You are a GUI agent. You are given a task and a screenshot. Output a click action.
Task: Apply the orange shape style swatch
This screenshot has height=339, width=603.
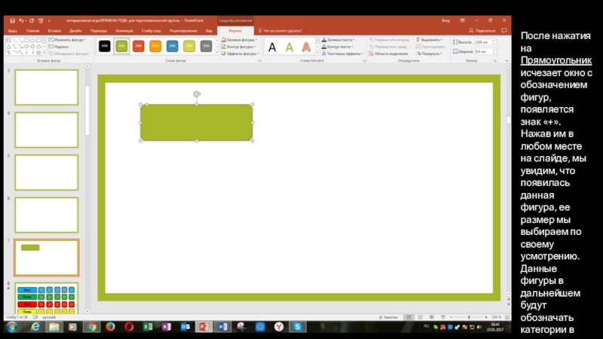[155, 46]
